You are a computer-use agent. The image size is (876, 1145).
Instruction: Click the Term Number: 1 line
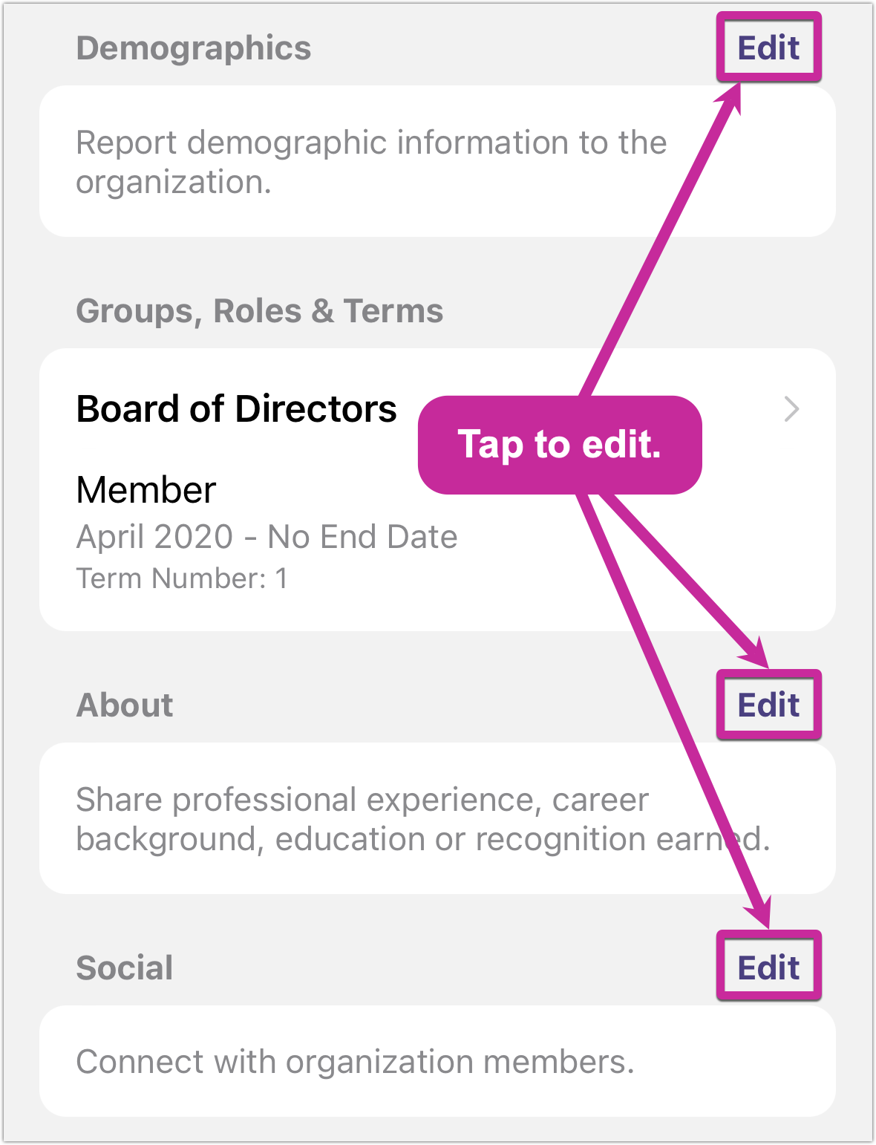tap(182, 578)
